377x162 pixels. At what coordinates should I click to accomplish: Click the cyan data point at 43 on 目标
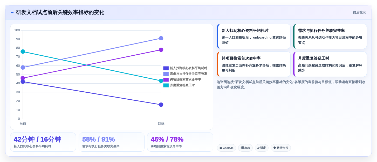tap(161, 81)
